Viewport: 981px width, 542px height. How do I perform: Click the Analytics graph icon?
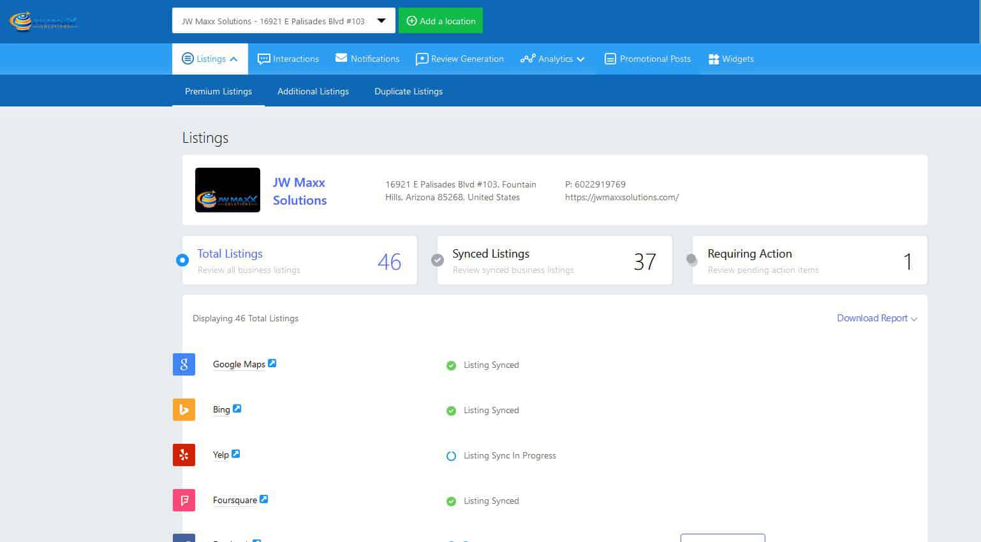click(x=527, y=59)
